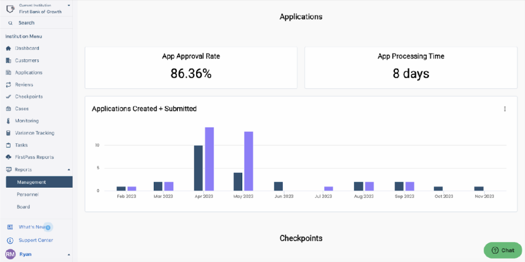Screen dimensions: 525x262
Task: Open the chart three-dot options menu
Action: (504, 109)
